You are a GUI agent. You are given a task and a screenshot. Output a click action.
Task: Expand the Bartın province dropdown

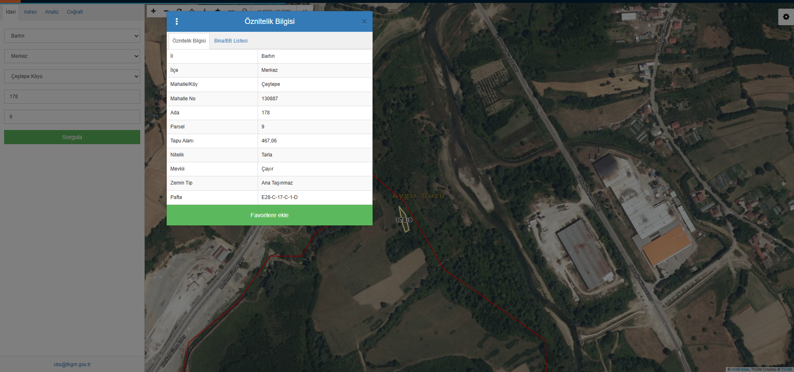point(72,36)
